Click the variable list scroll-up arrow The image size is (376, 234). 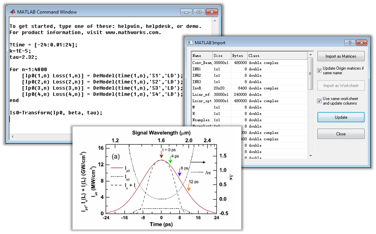pos(310,54)
